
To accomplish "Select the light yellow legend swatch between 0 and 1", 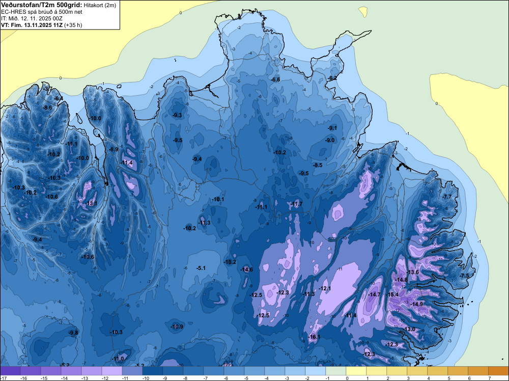I will click(356, 371).
